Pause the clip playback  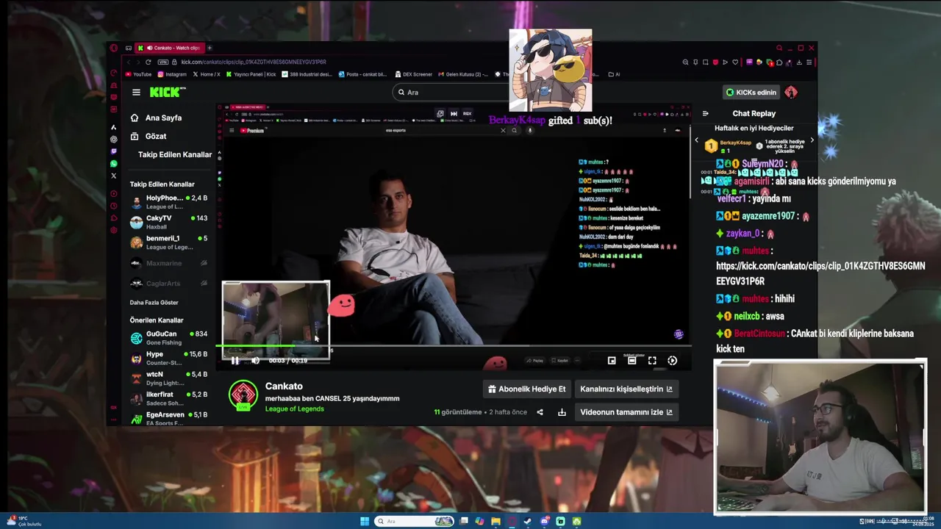pyautogui.click(x=235, y=361)
